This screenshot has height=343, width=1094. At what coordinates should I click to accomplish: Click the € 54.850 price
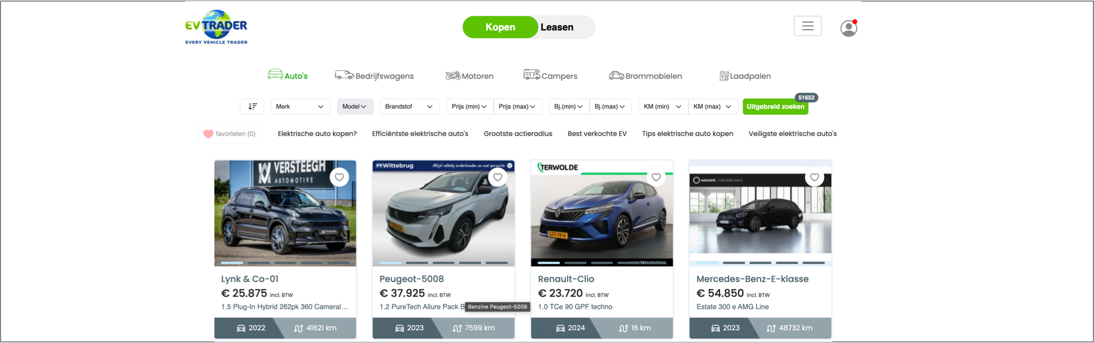720,293
